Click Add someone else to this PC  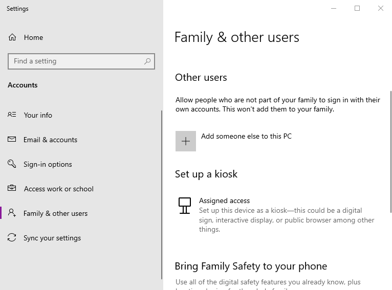click(x=246, y=137)
